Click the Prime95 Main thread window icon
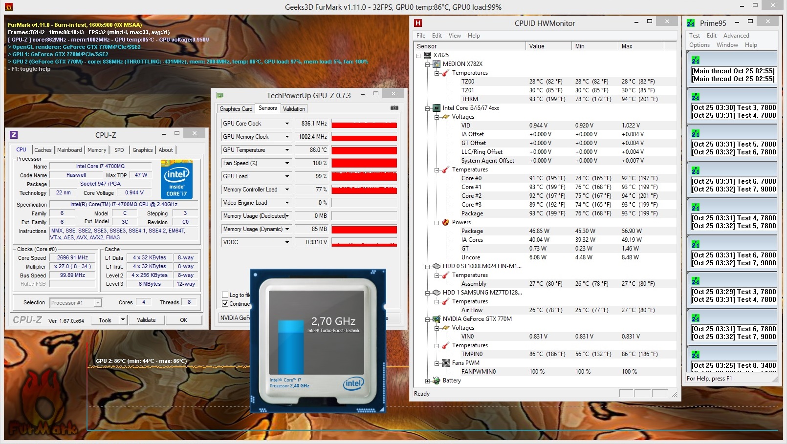Viewport: 787px width, 444px height. pyautogui.click(x=696, y=60)
